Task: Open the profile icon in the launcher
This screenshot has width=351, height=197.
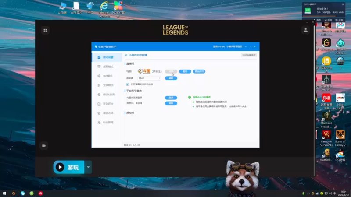Action: (305, 30)
